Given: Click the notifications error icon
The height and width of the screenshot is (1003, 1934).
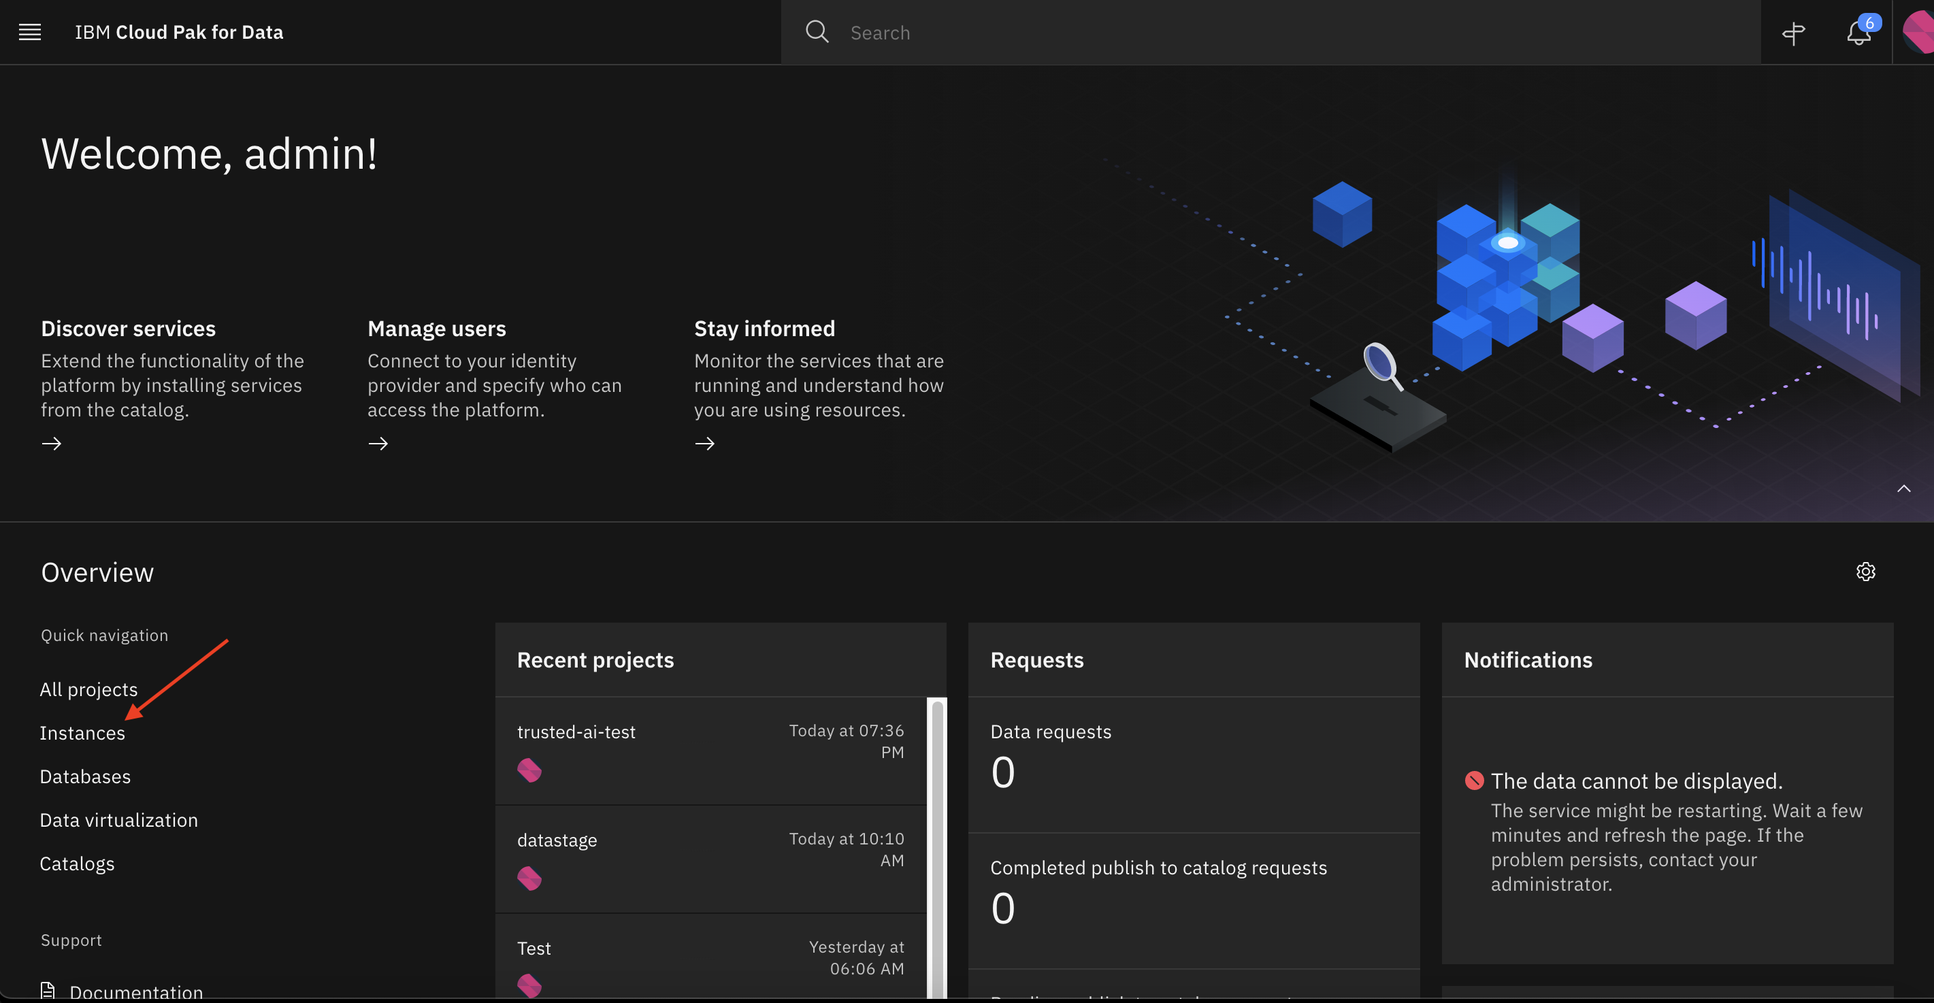Looking at the screenshot, I should 1475,780.
